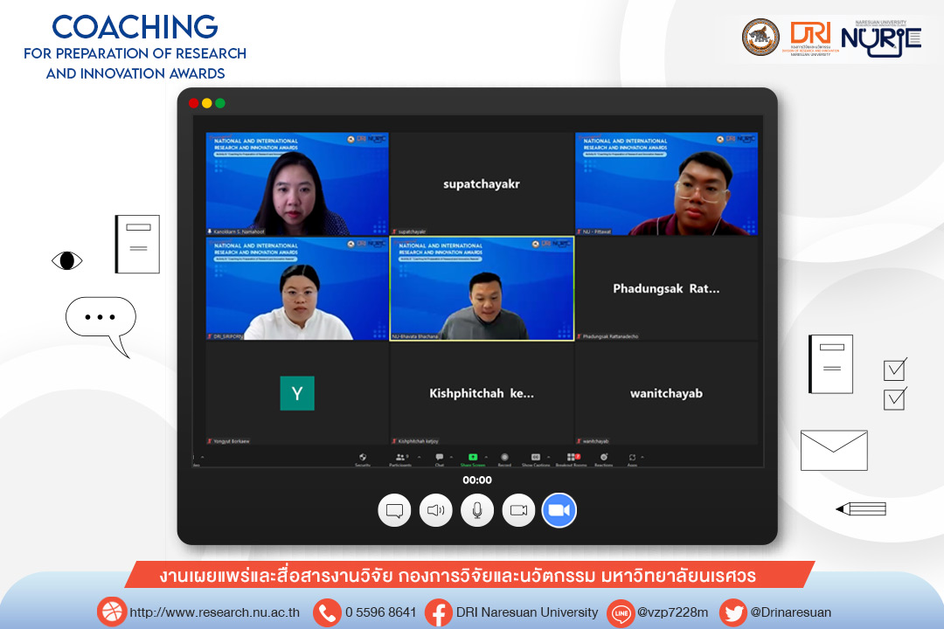The image size is (944, 629).
Task: Click the NURIE logo at top right
Action: tap(881, 39)
